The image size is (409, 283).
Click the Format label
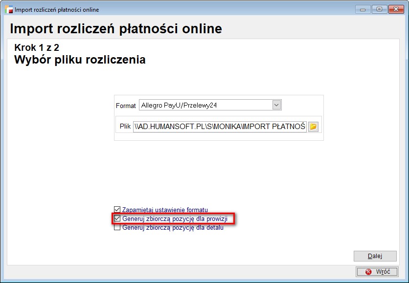pos(126,106)
